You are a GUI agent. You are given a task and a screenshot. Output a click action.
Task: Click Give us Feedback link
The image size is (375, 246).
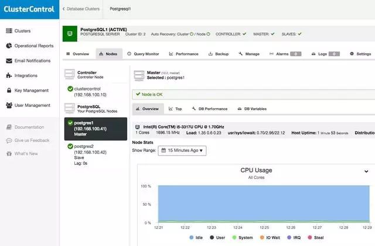pos(32,140)
